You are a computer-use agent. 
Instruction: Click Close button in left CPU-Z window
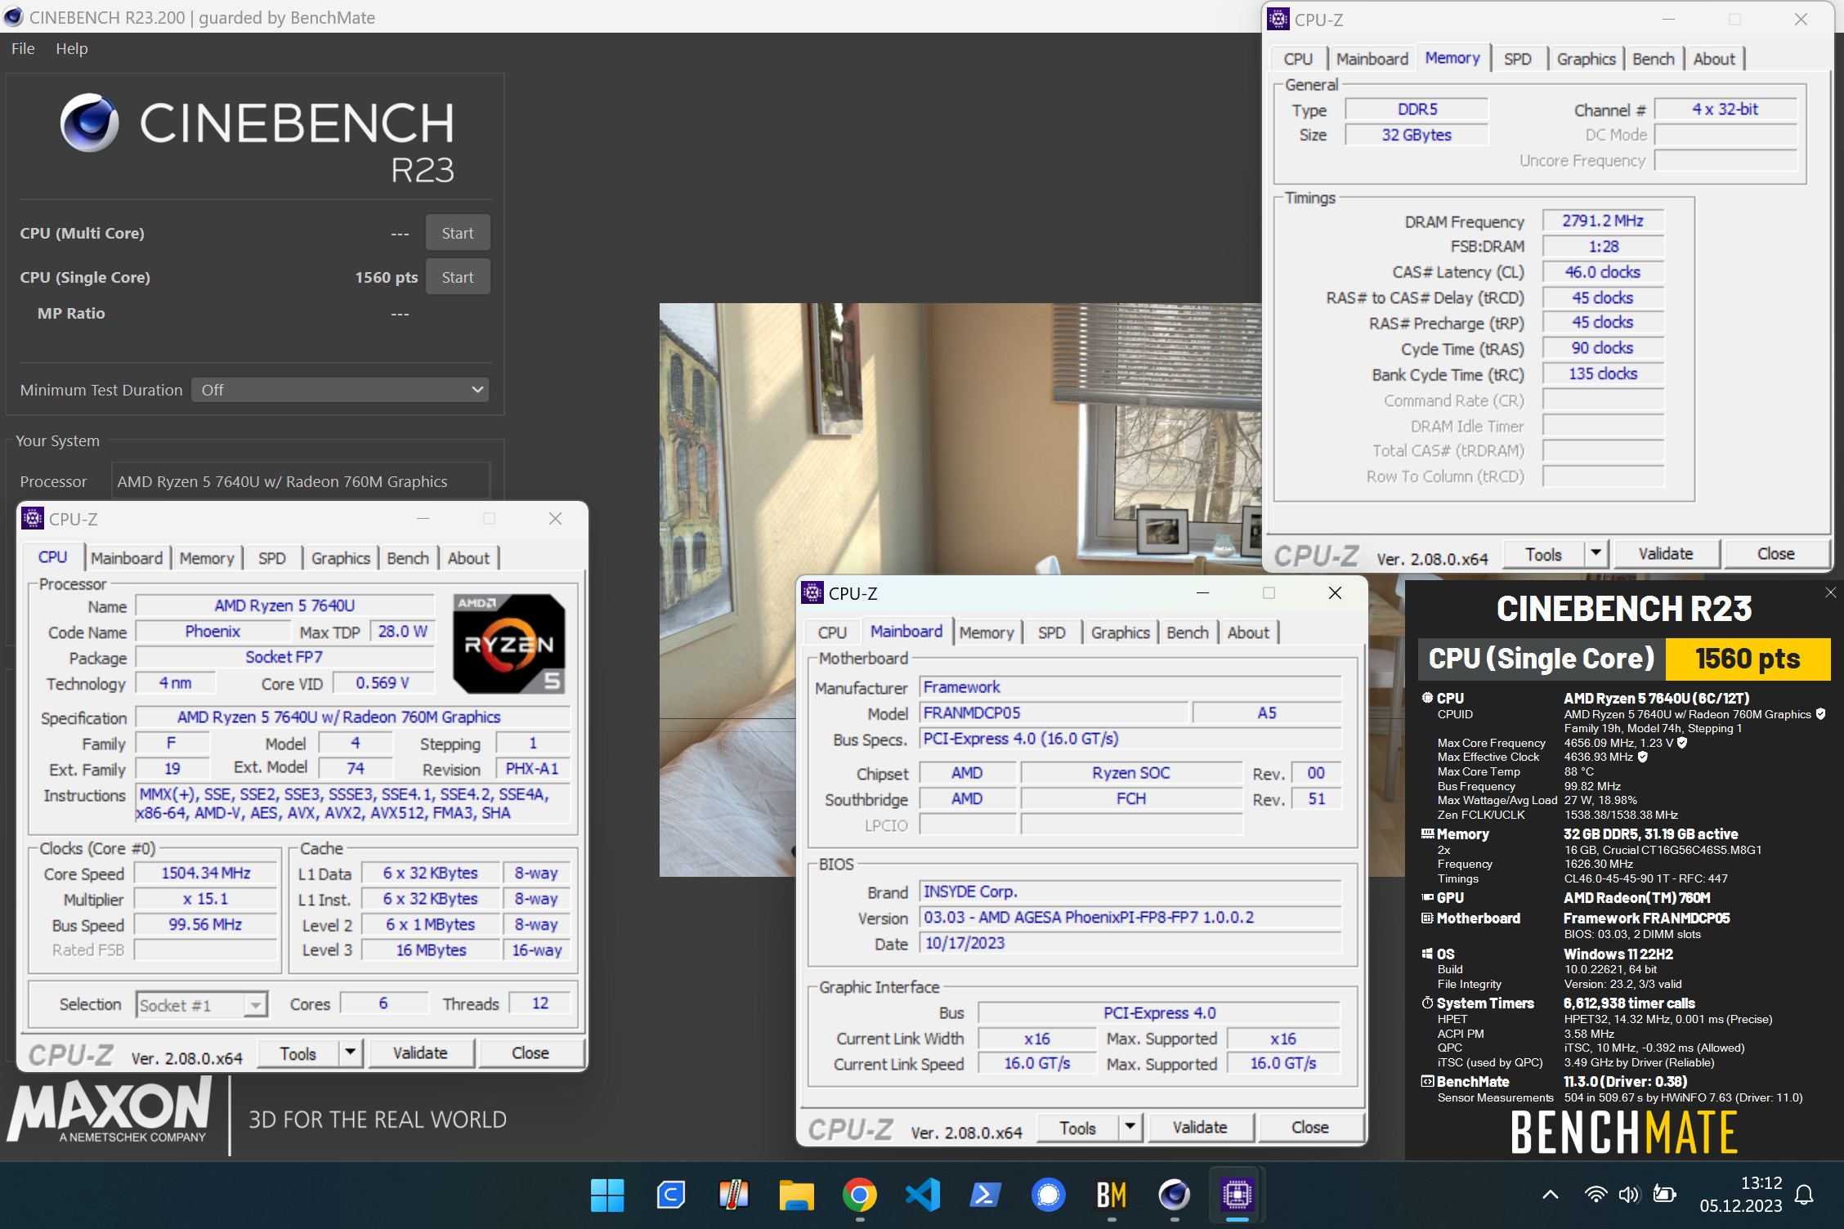[530, 1053]
